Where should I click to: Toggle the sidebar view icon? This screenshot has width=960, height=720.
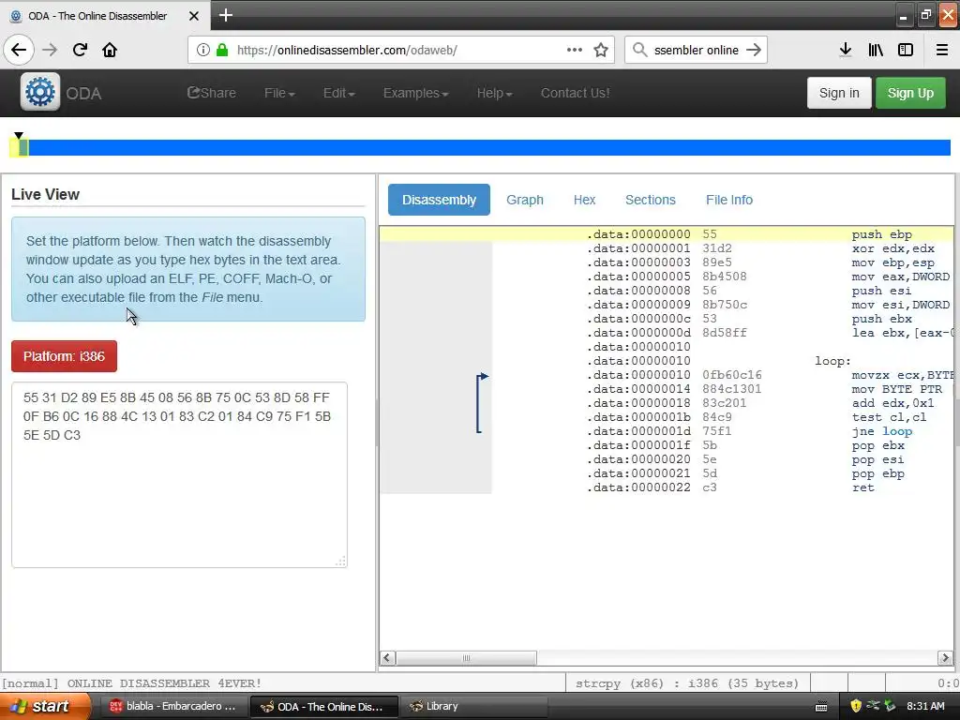pos(906,50)
